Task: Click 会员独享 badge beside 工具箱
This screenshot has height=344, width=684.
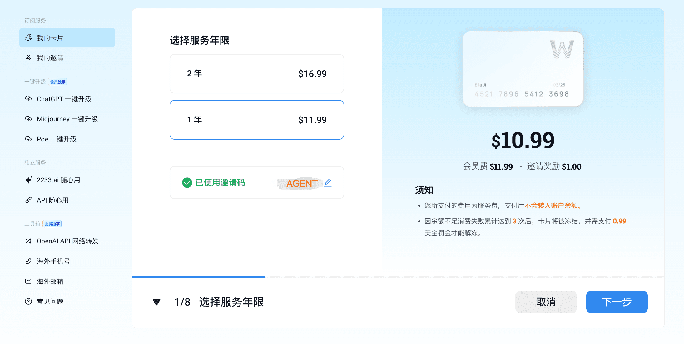Action: (52, 224)
